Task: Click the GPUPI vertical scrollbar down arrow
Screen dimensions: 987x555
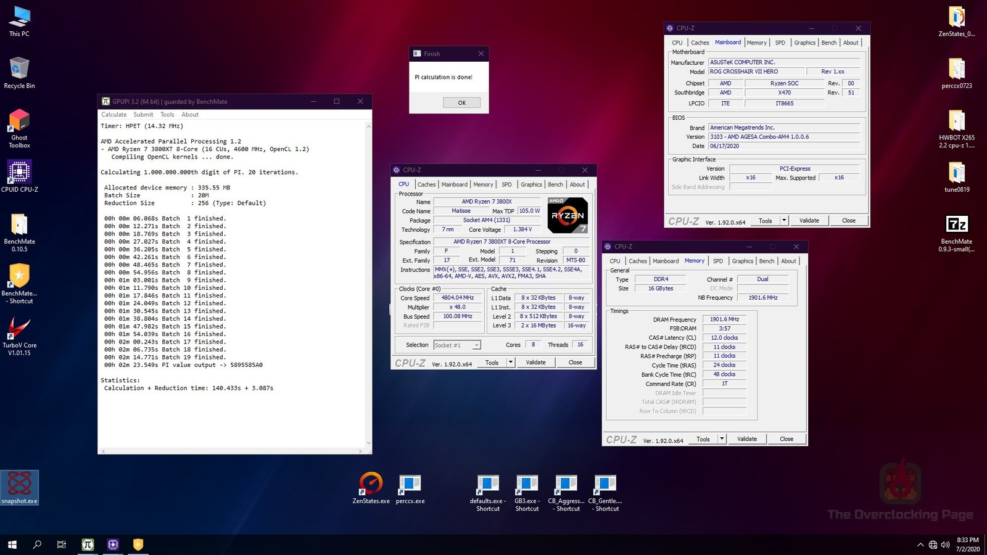Action: click(x=369, y=443)
